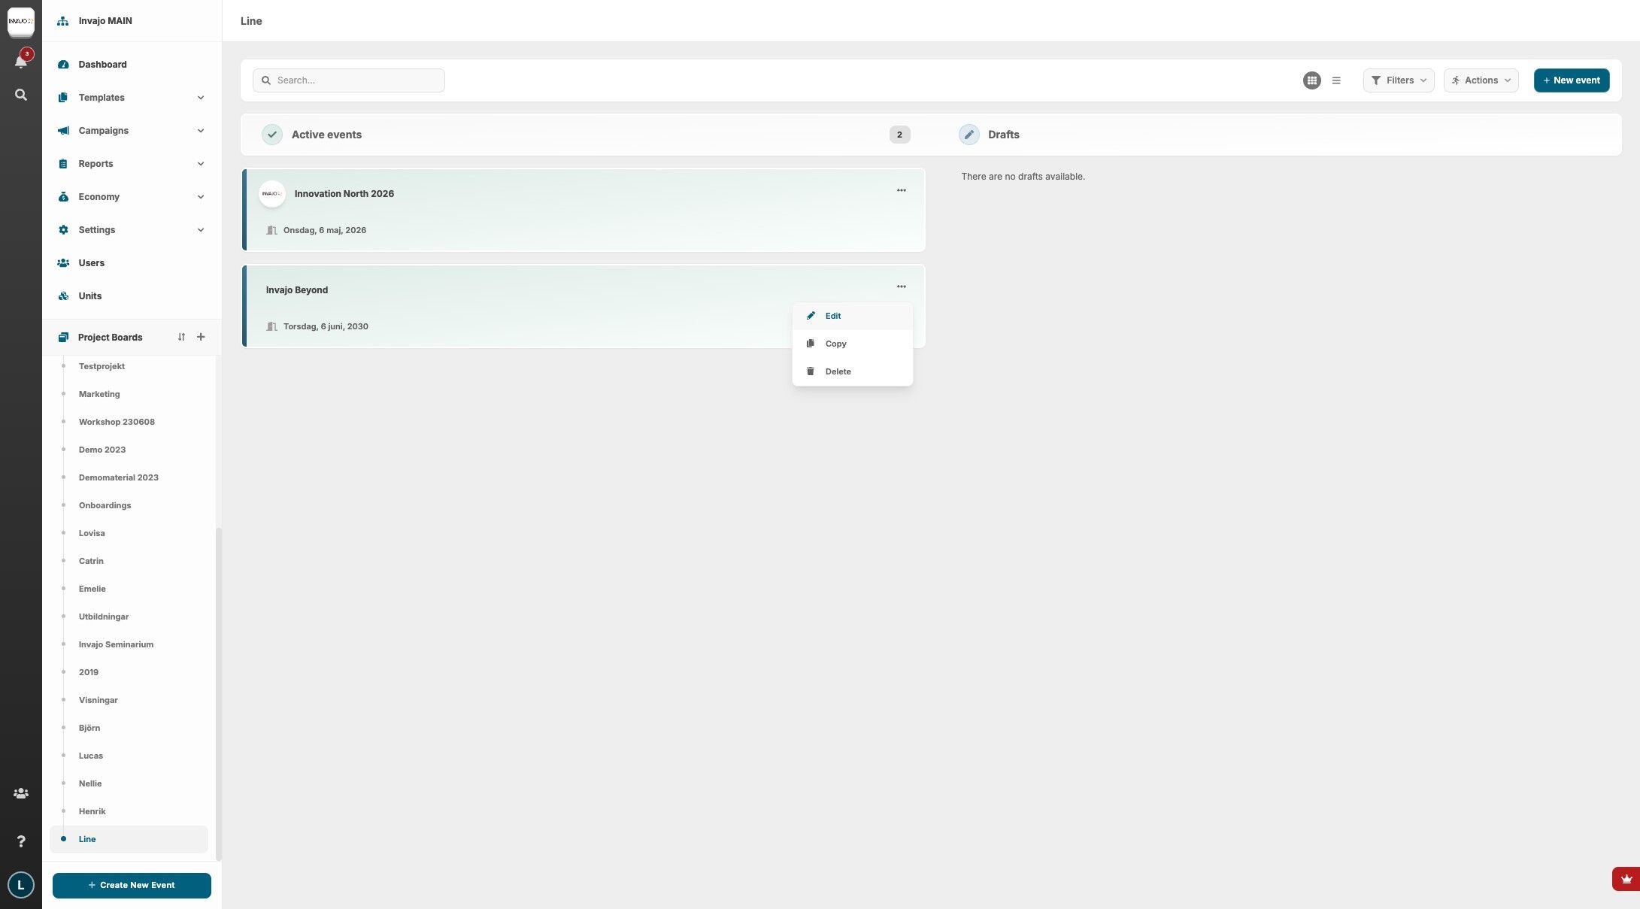The height and width of the screenshot is (909, 1640).
Task: Click the project boards sort arrows icon
Action: pos(181,337)
